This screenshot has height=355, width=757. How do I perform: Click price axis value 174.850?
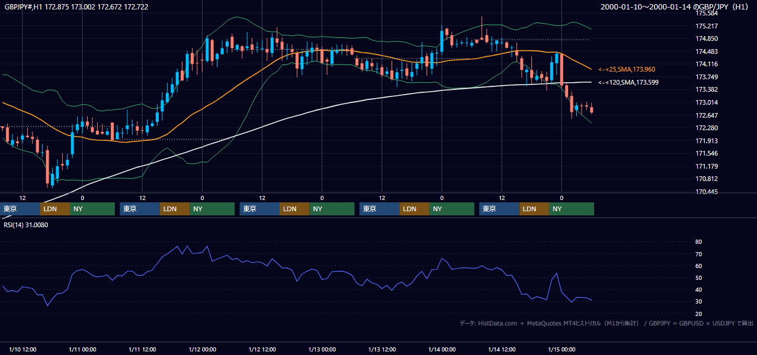[x=707, y=38]
